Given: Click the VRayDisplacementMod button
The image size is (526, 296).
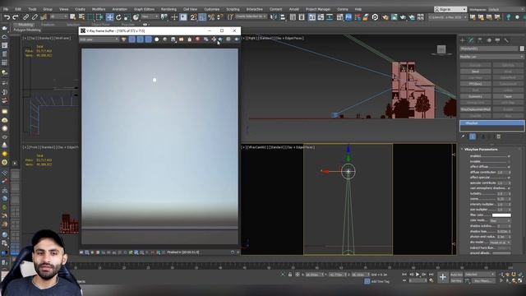Looking at the screenshot, I should click(475, 109).
